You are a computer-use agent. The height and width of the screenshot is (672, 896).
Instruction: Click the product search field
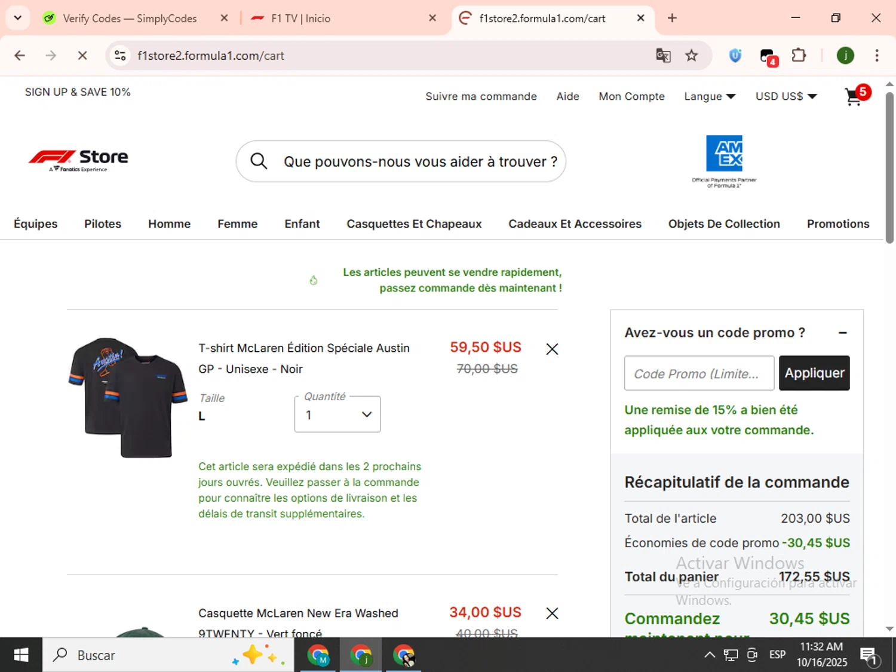pos(401,161)
